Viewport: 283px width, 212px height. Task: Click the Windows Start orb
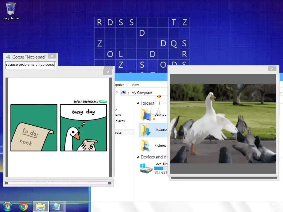(x=7, y=206)
